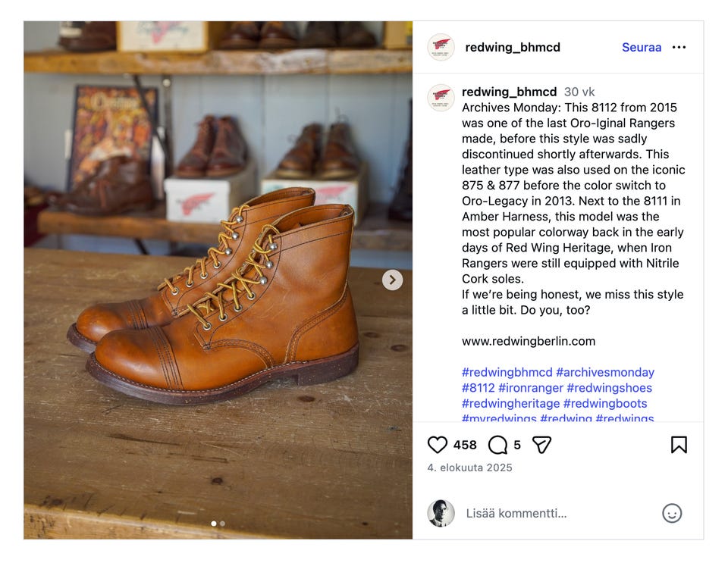View who liked via the 458 count
This screenshot has width=728, height=566.
pyautogui.click(x=465, y=445)
